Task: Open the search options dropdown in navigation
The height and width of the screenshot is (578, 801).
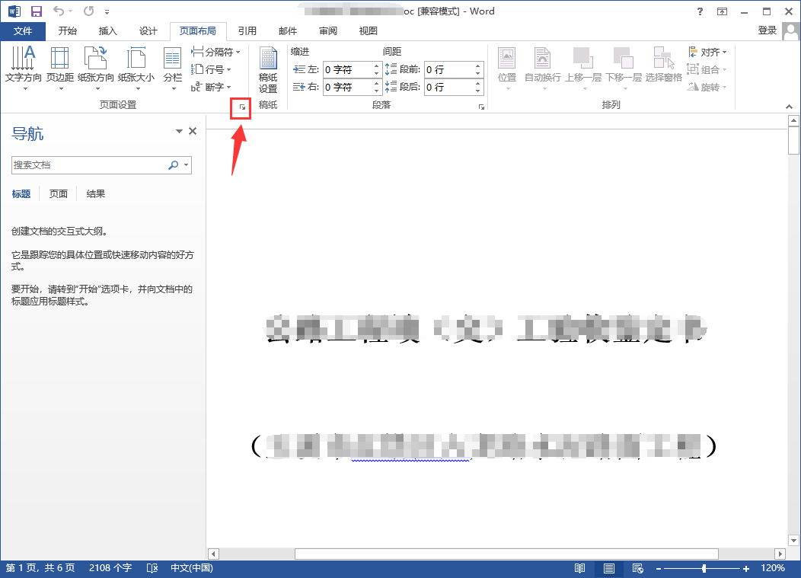Action: coord(187,165)
